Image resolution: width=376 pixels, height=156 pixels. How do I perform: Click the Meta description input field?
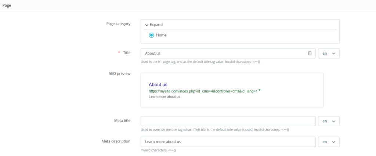click(228, 142)
